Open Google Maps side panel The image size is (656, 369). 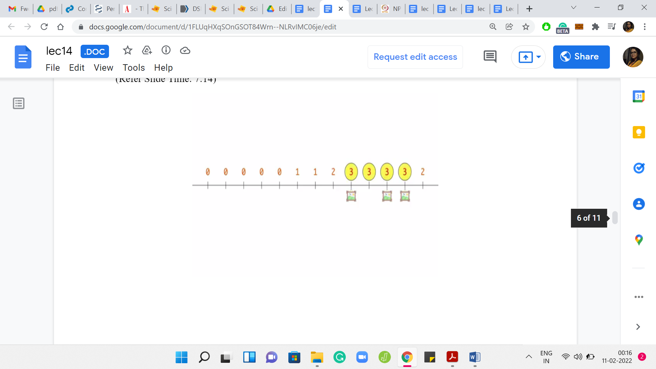639,240
